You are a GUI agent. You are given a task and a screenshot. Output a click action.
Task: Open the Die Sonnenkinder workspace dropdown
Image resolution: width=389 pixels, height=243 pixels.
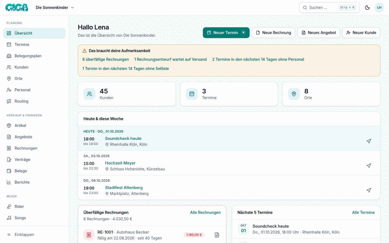(x=55, y=7)
